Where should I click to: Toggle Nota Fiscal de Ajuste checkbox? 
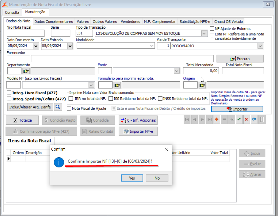tap(69, 108)
